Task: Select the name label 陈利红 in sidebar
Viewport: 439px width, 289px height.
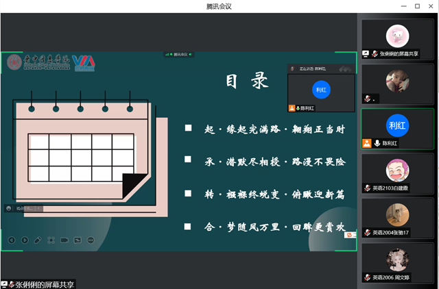Action: pos(390,143)
